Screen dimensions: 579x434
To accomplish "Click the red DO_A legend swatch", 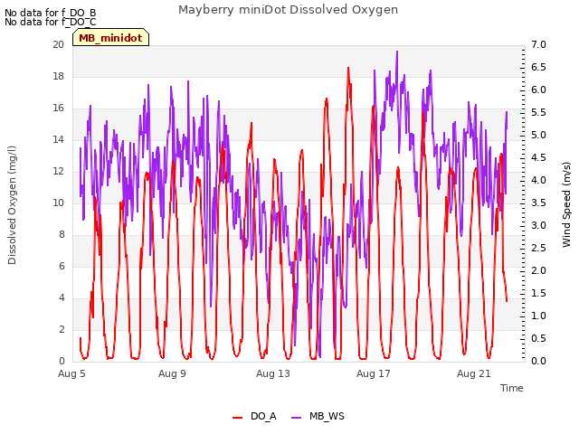I will pyautogui.click(x=237, y=418).
